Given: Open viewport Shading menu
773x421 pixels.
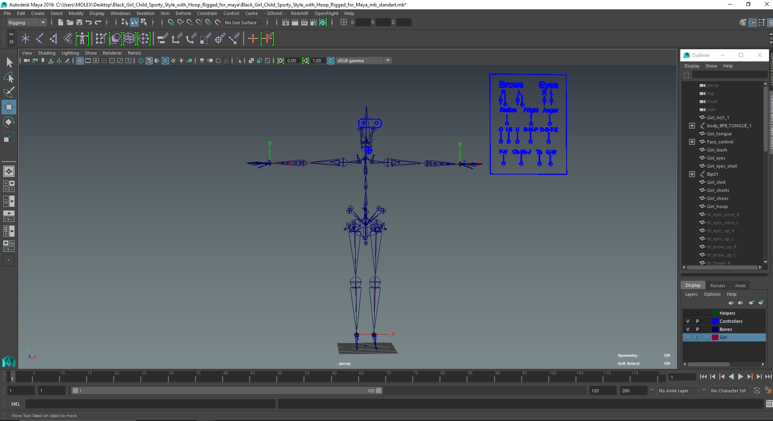Looking at the screenshot, I should [x=47, y=53].
